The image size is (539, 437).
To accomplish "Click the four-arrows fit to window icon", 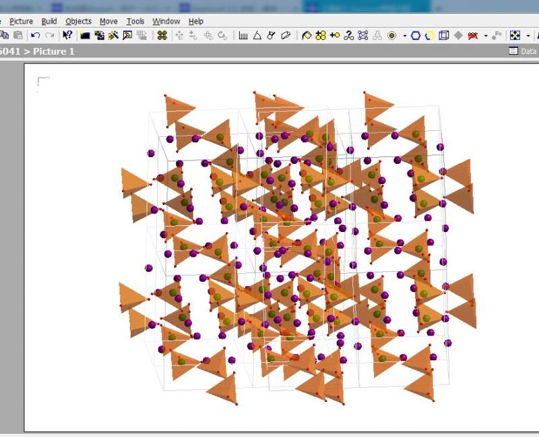I will [515, 36].
